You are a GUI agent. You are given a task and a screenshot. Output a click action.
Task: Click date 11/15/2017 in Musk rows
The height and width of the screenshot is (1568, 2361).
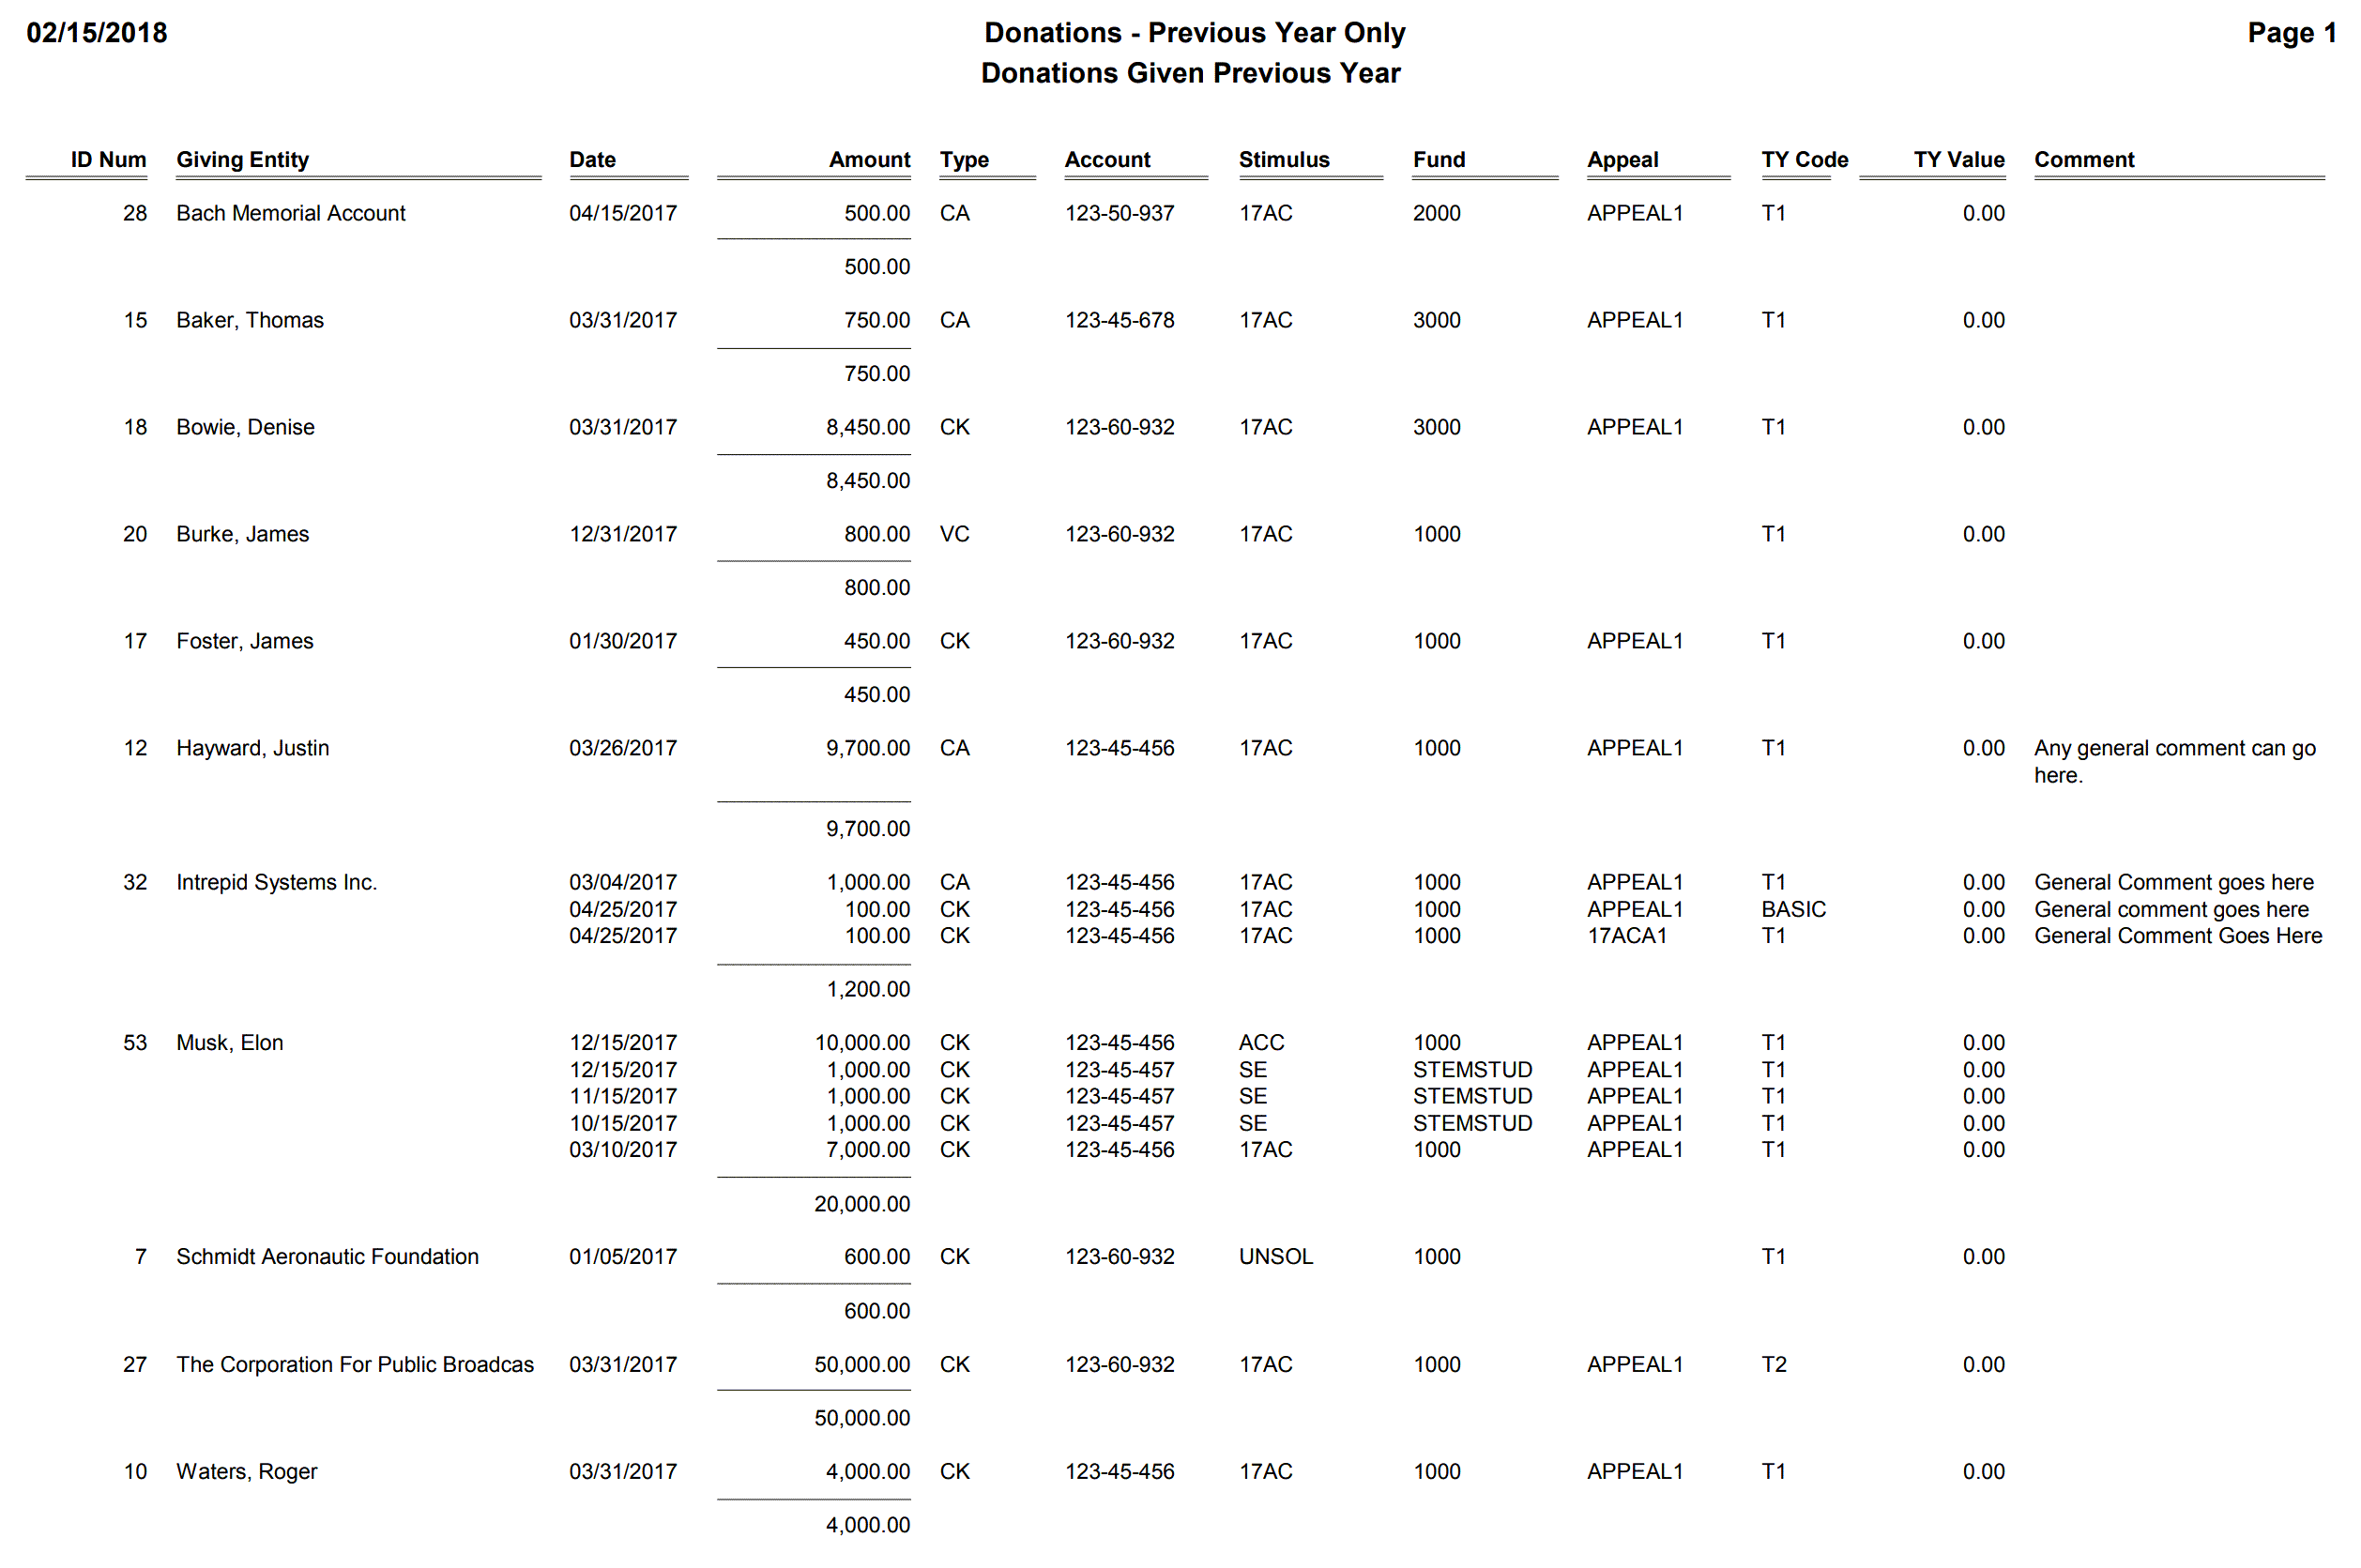[623, 1096]
